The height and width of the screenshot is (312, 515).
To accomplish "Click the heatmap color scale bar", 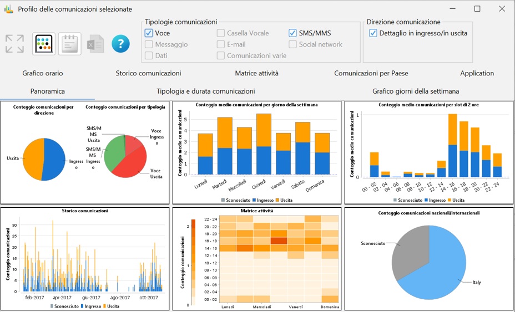I will pos(193,263).
